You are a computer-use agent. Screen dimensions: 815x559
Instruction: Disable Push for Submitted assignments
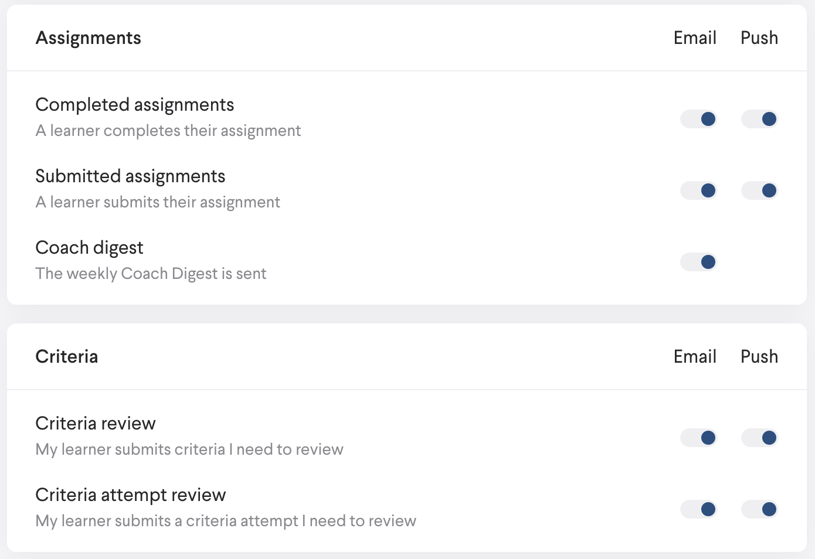[759, 190]
